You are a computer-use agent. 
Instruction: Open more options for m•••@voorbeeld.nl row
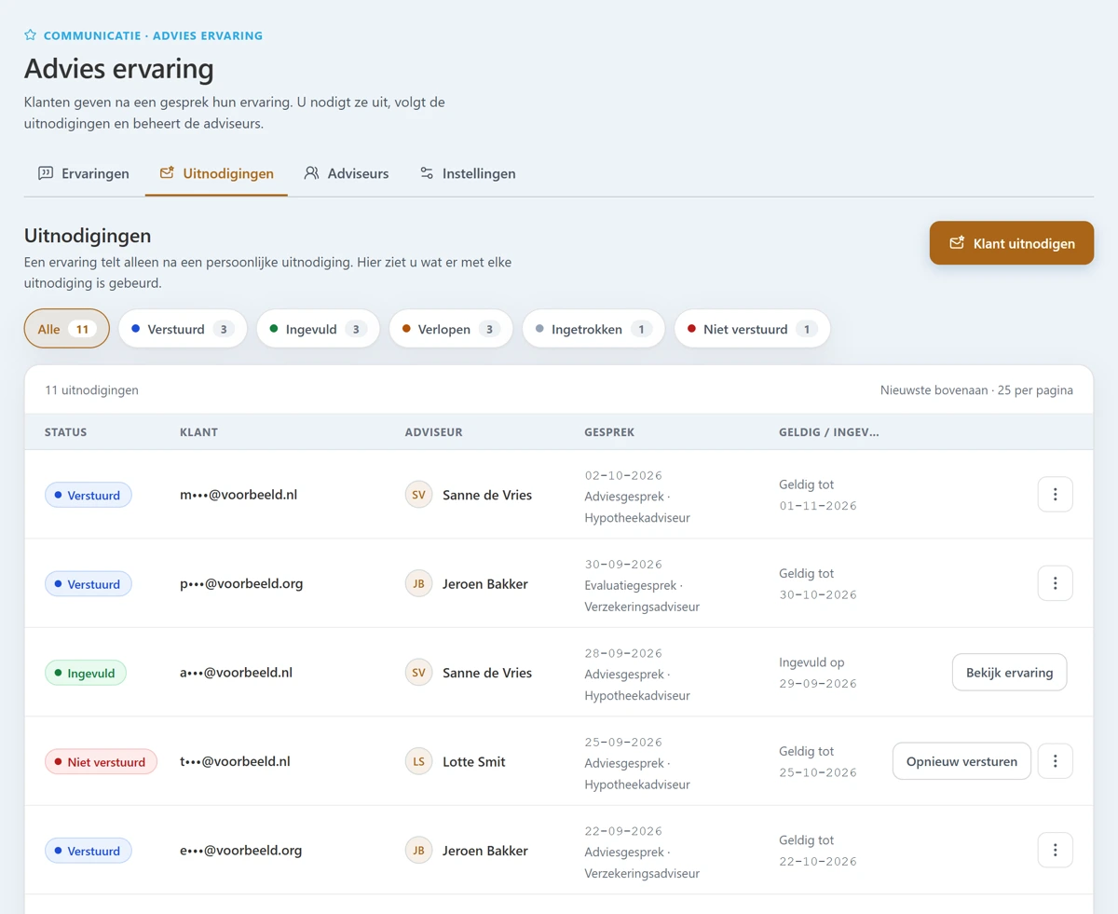pos(1056,495)
